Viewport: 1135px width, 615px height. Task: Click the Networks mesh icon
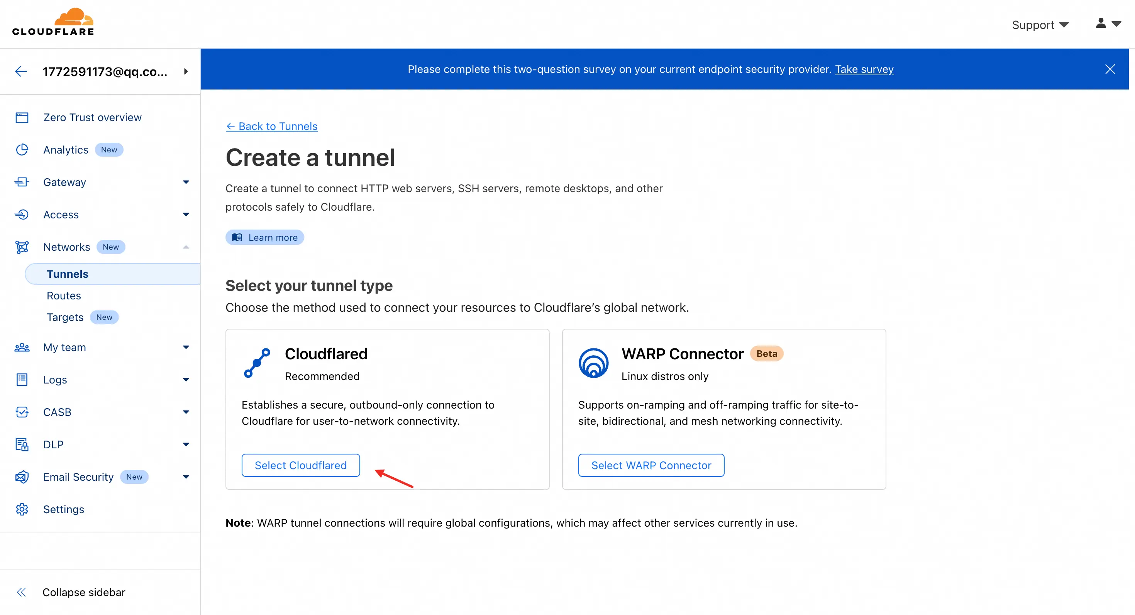click(x=22, y=247)
